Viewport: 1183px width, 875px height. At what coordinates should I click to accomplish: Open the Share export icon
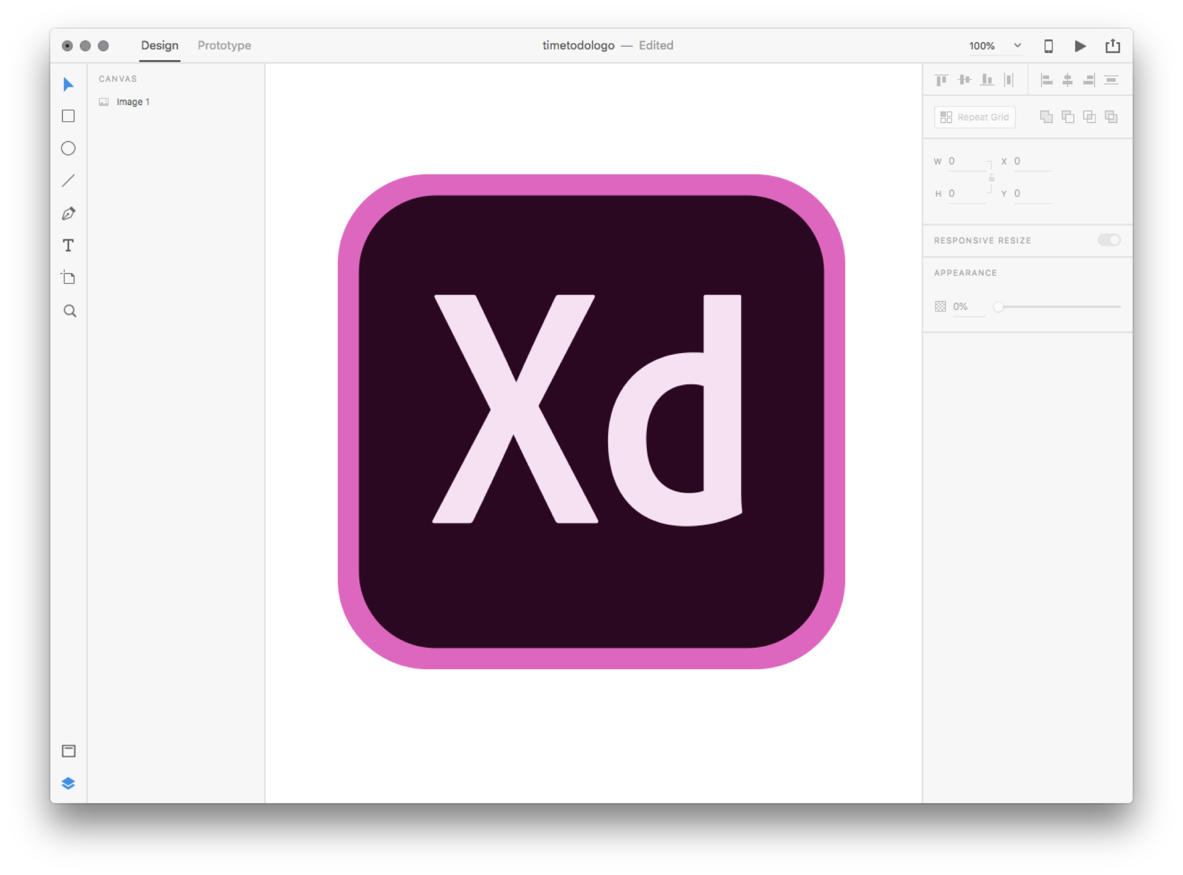point(1113,46)
